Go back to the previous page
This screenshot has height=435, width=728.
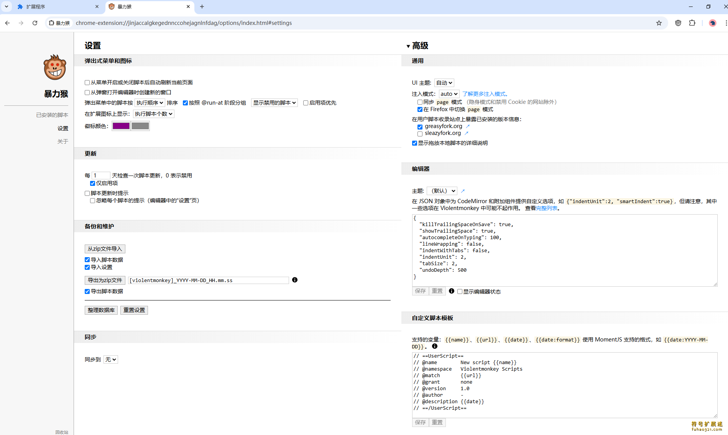point(7,23)
